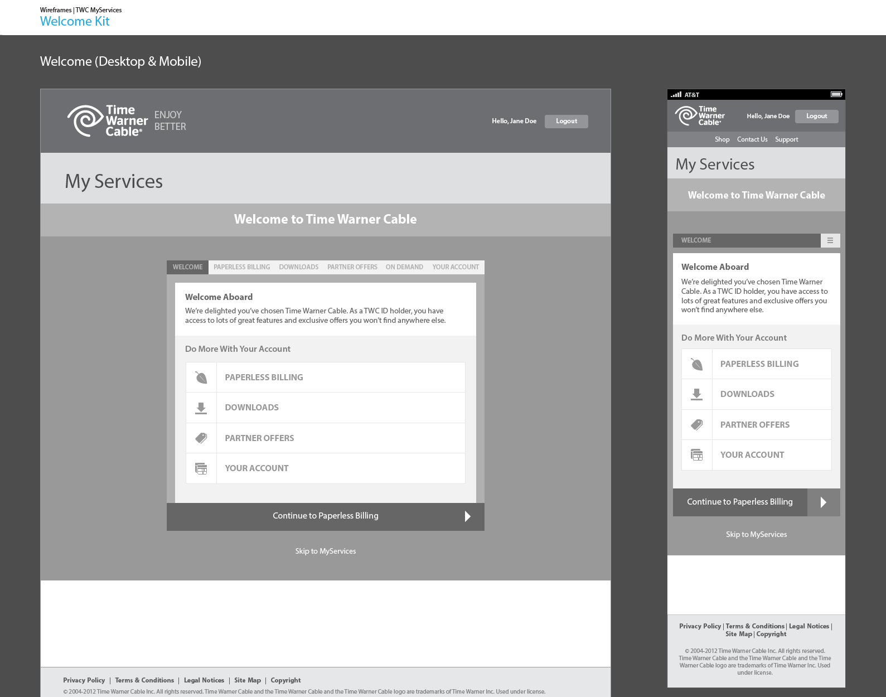
Task: Open mobile DOWNLOADS list row
Action: [x=757, y=394]
